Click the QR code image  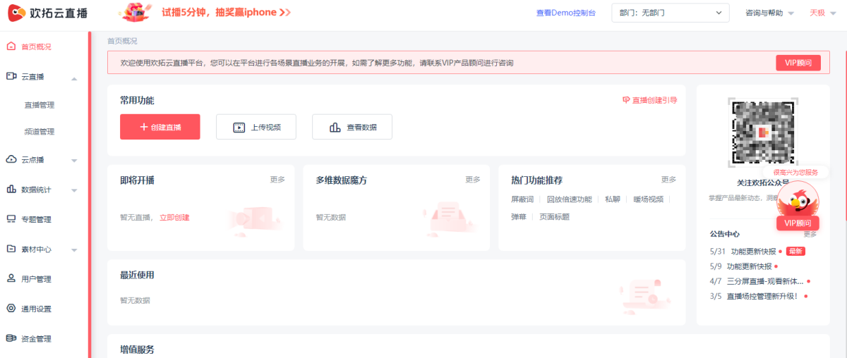tap(762, 132)
